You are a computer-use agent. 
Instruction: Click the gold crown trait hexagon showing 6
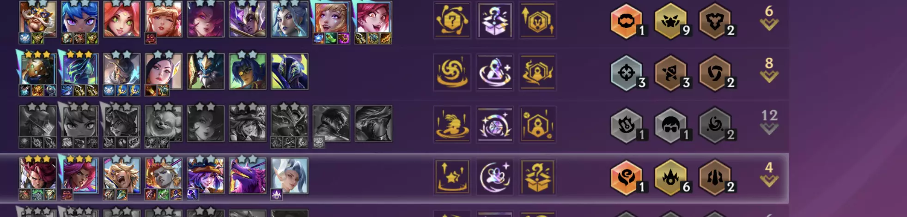(671, 177)
